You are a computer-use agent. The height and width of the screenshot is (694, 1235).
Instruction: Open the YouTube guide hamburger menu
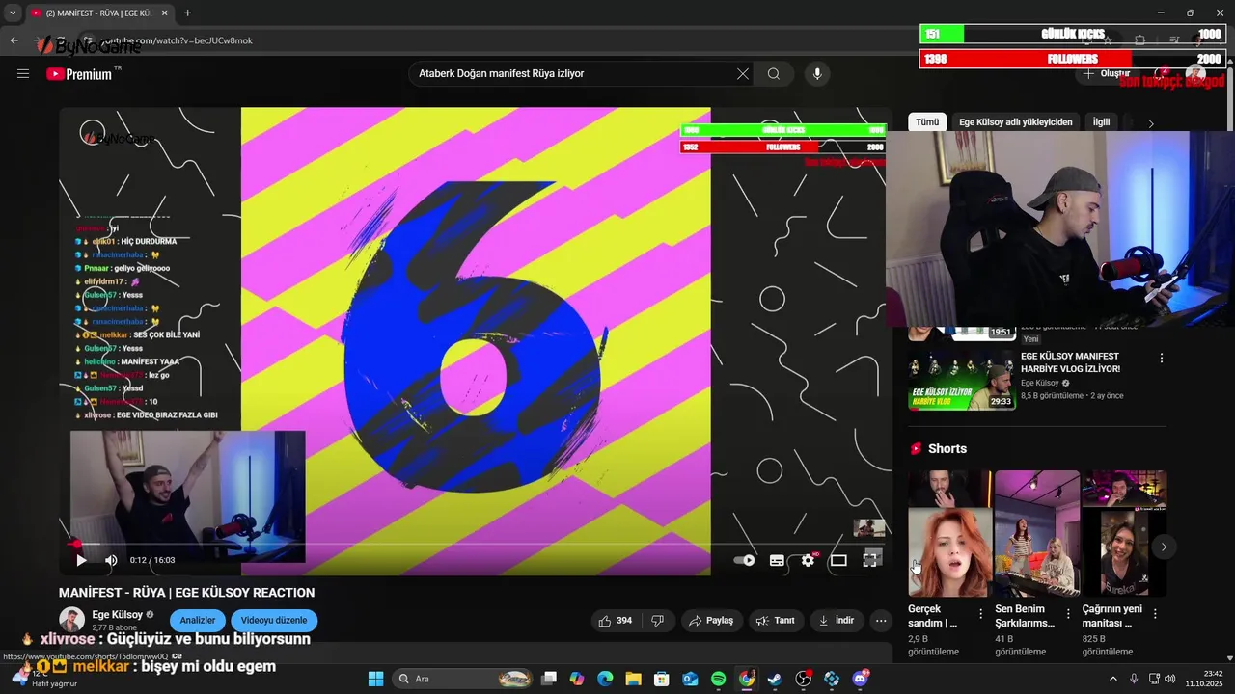[23, 73]
